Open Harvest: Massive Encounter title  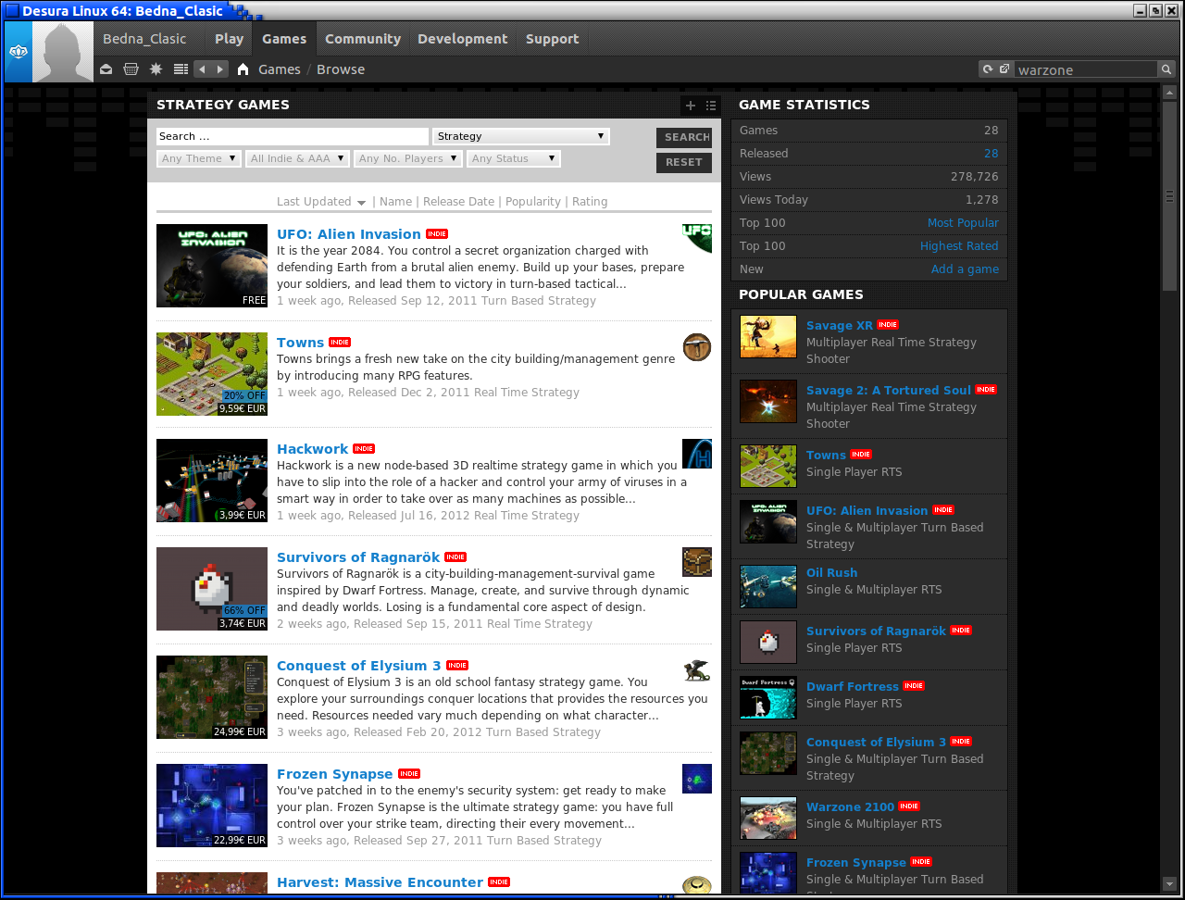pyautogui.click(x=380, y=882)
